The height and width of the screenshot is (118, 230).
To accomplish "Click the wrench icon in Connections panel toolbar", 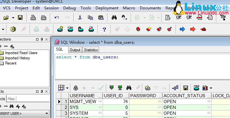I will [12, 46].
